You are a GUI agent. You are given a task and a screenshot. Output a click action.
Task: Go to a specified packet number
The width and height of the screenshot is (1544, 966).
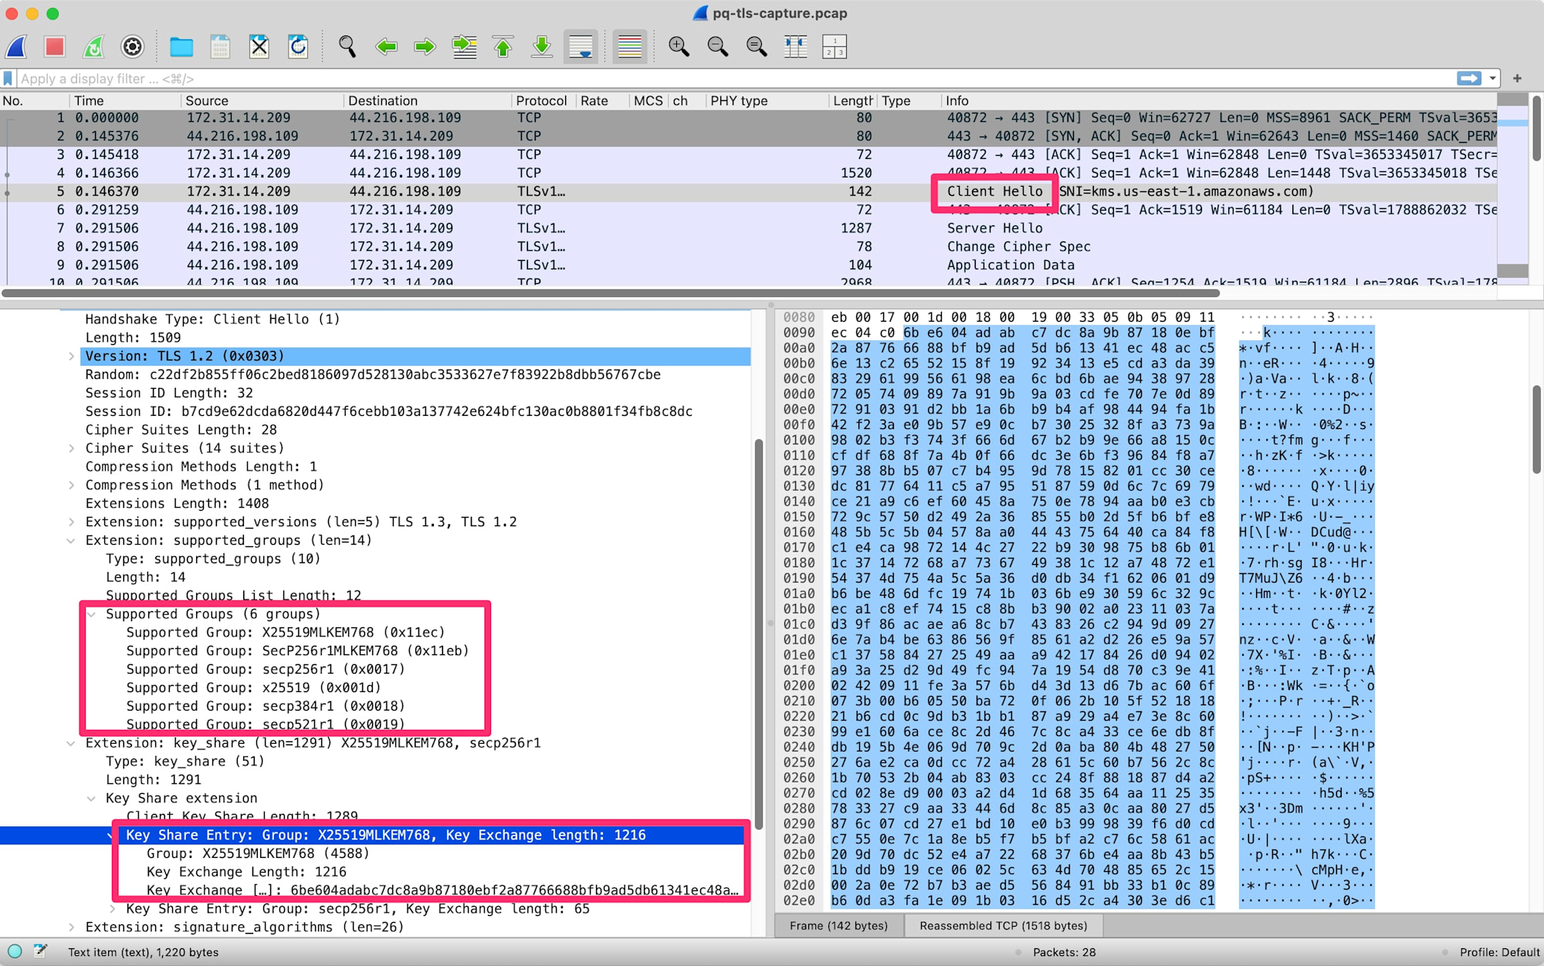coord(464,47)
